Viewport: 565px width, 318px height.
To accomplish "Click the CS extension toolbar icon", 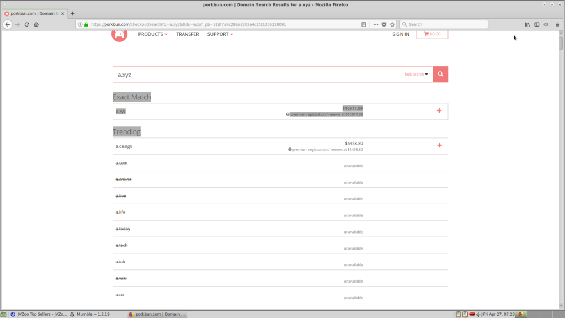I will click(546, 24).
